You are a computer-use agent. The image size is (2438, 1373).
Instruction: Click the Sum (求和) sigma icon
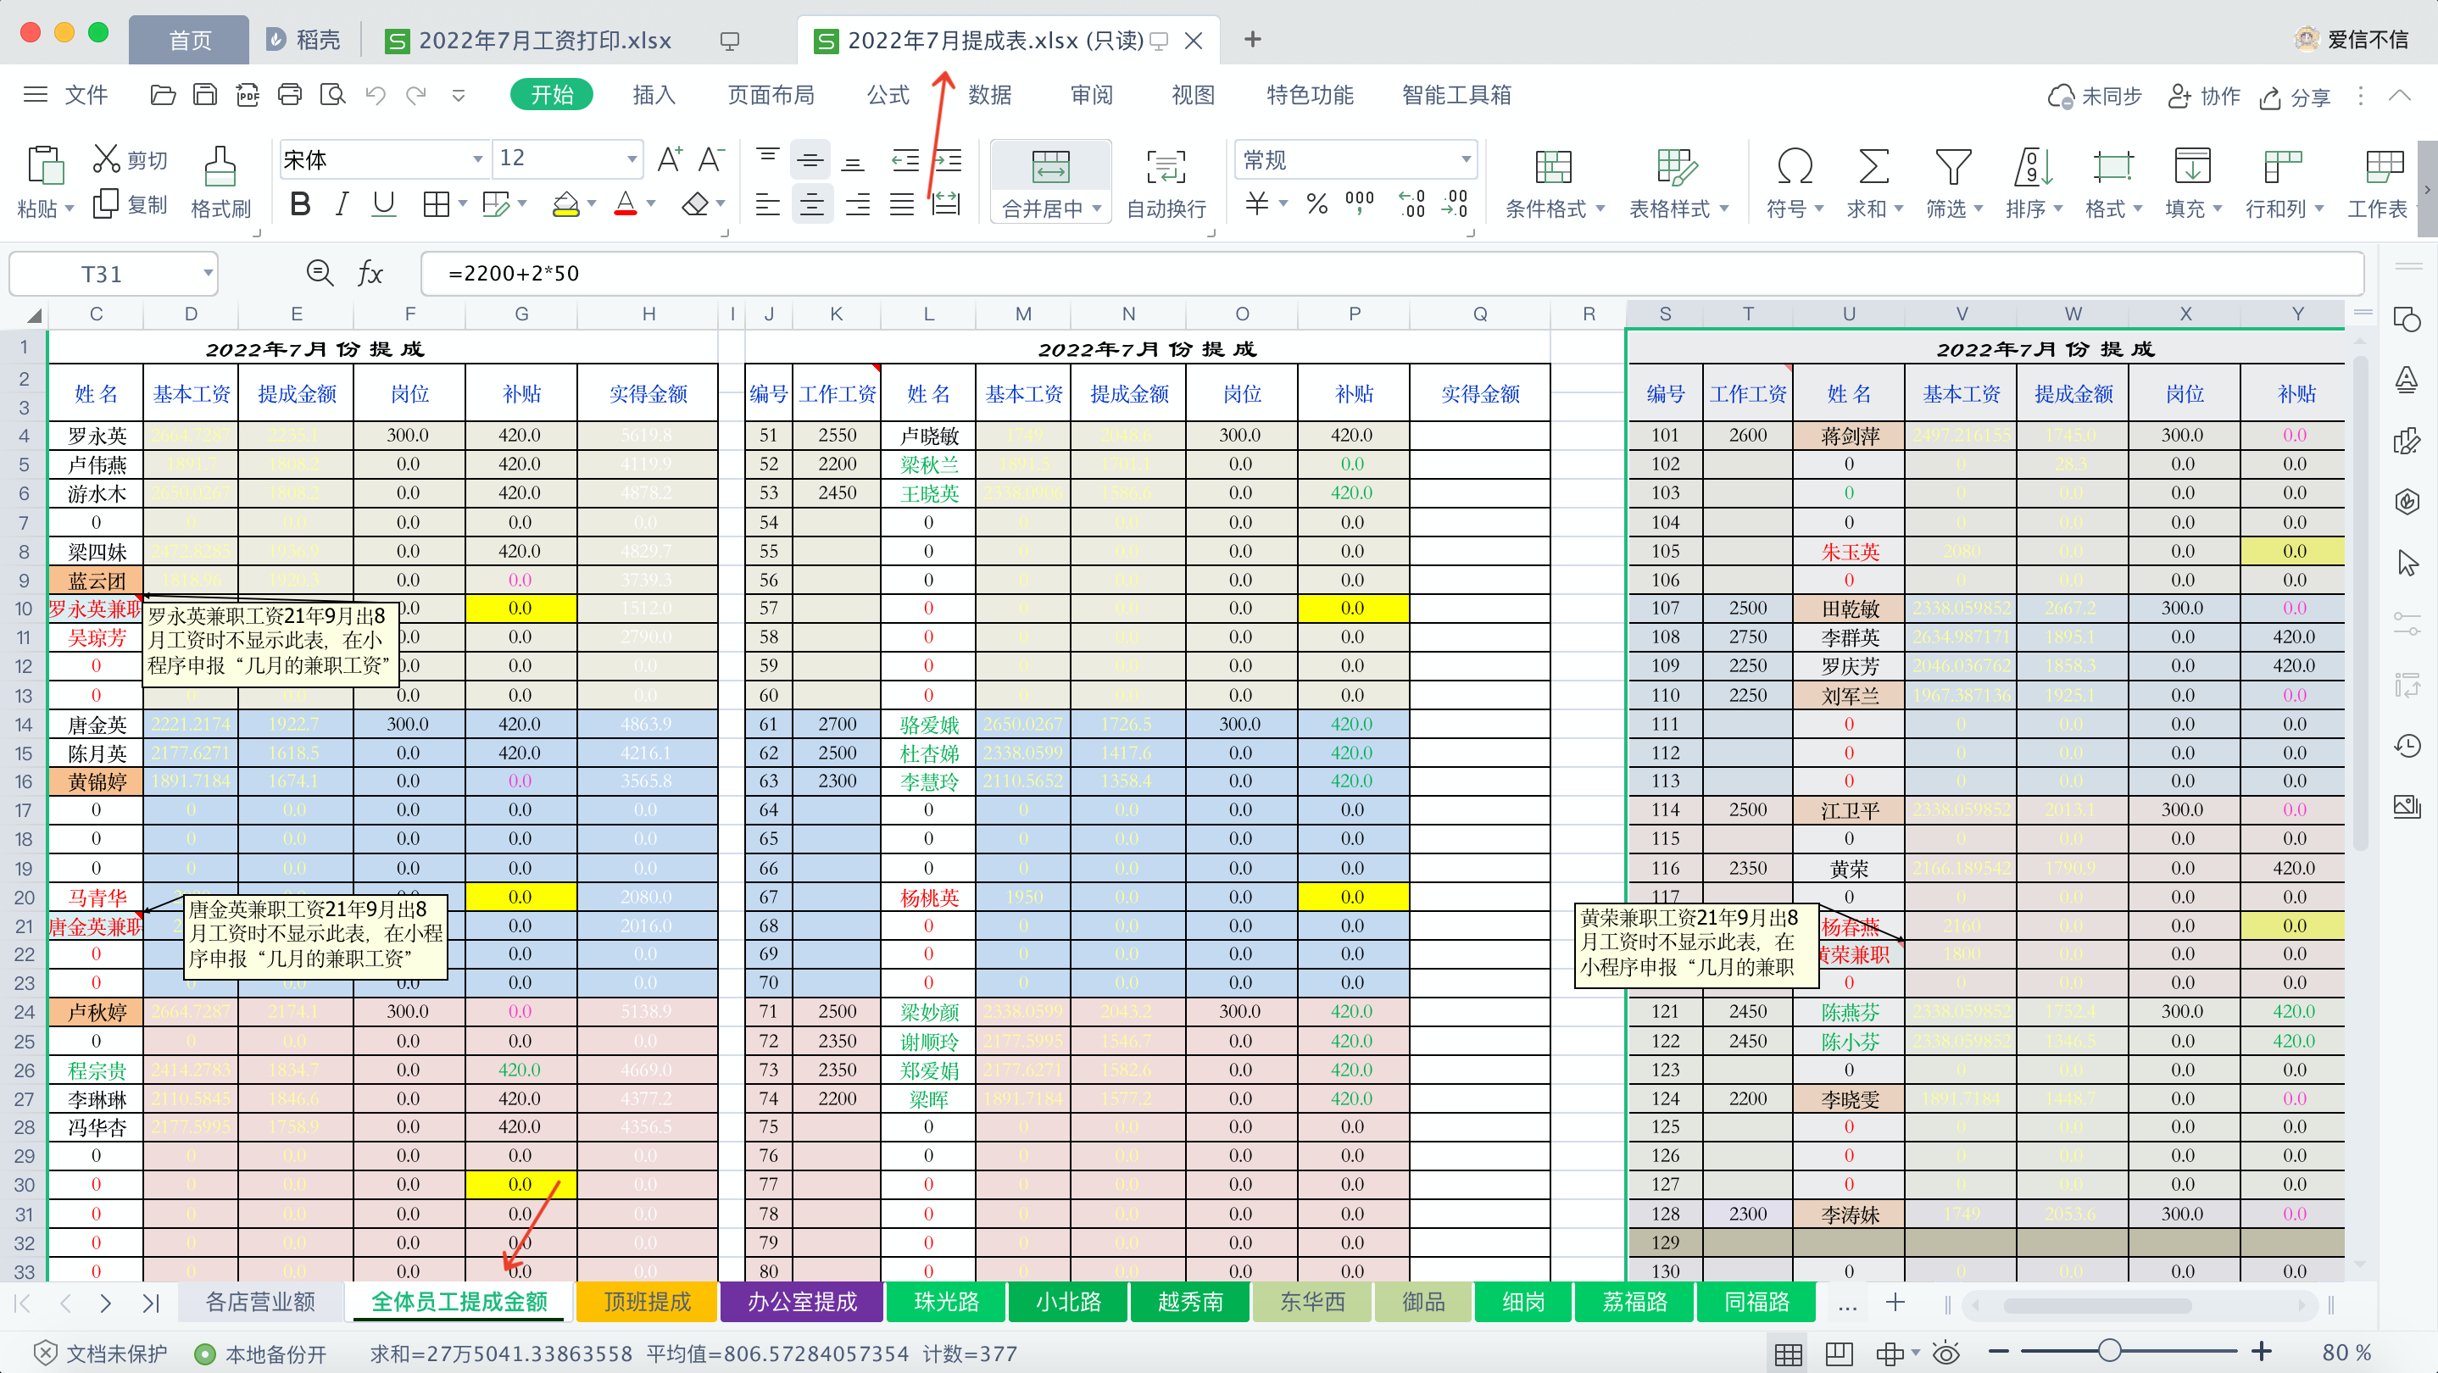coord(1873,166)
